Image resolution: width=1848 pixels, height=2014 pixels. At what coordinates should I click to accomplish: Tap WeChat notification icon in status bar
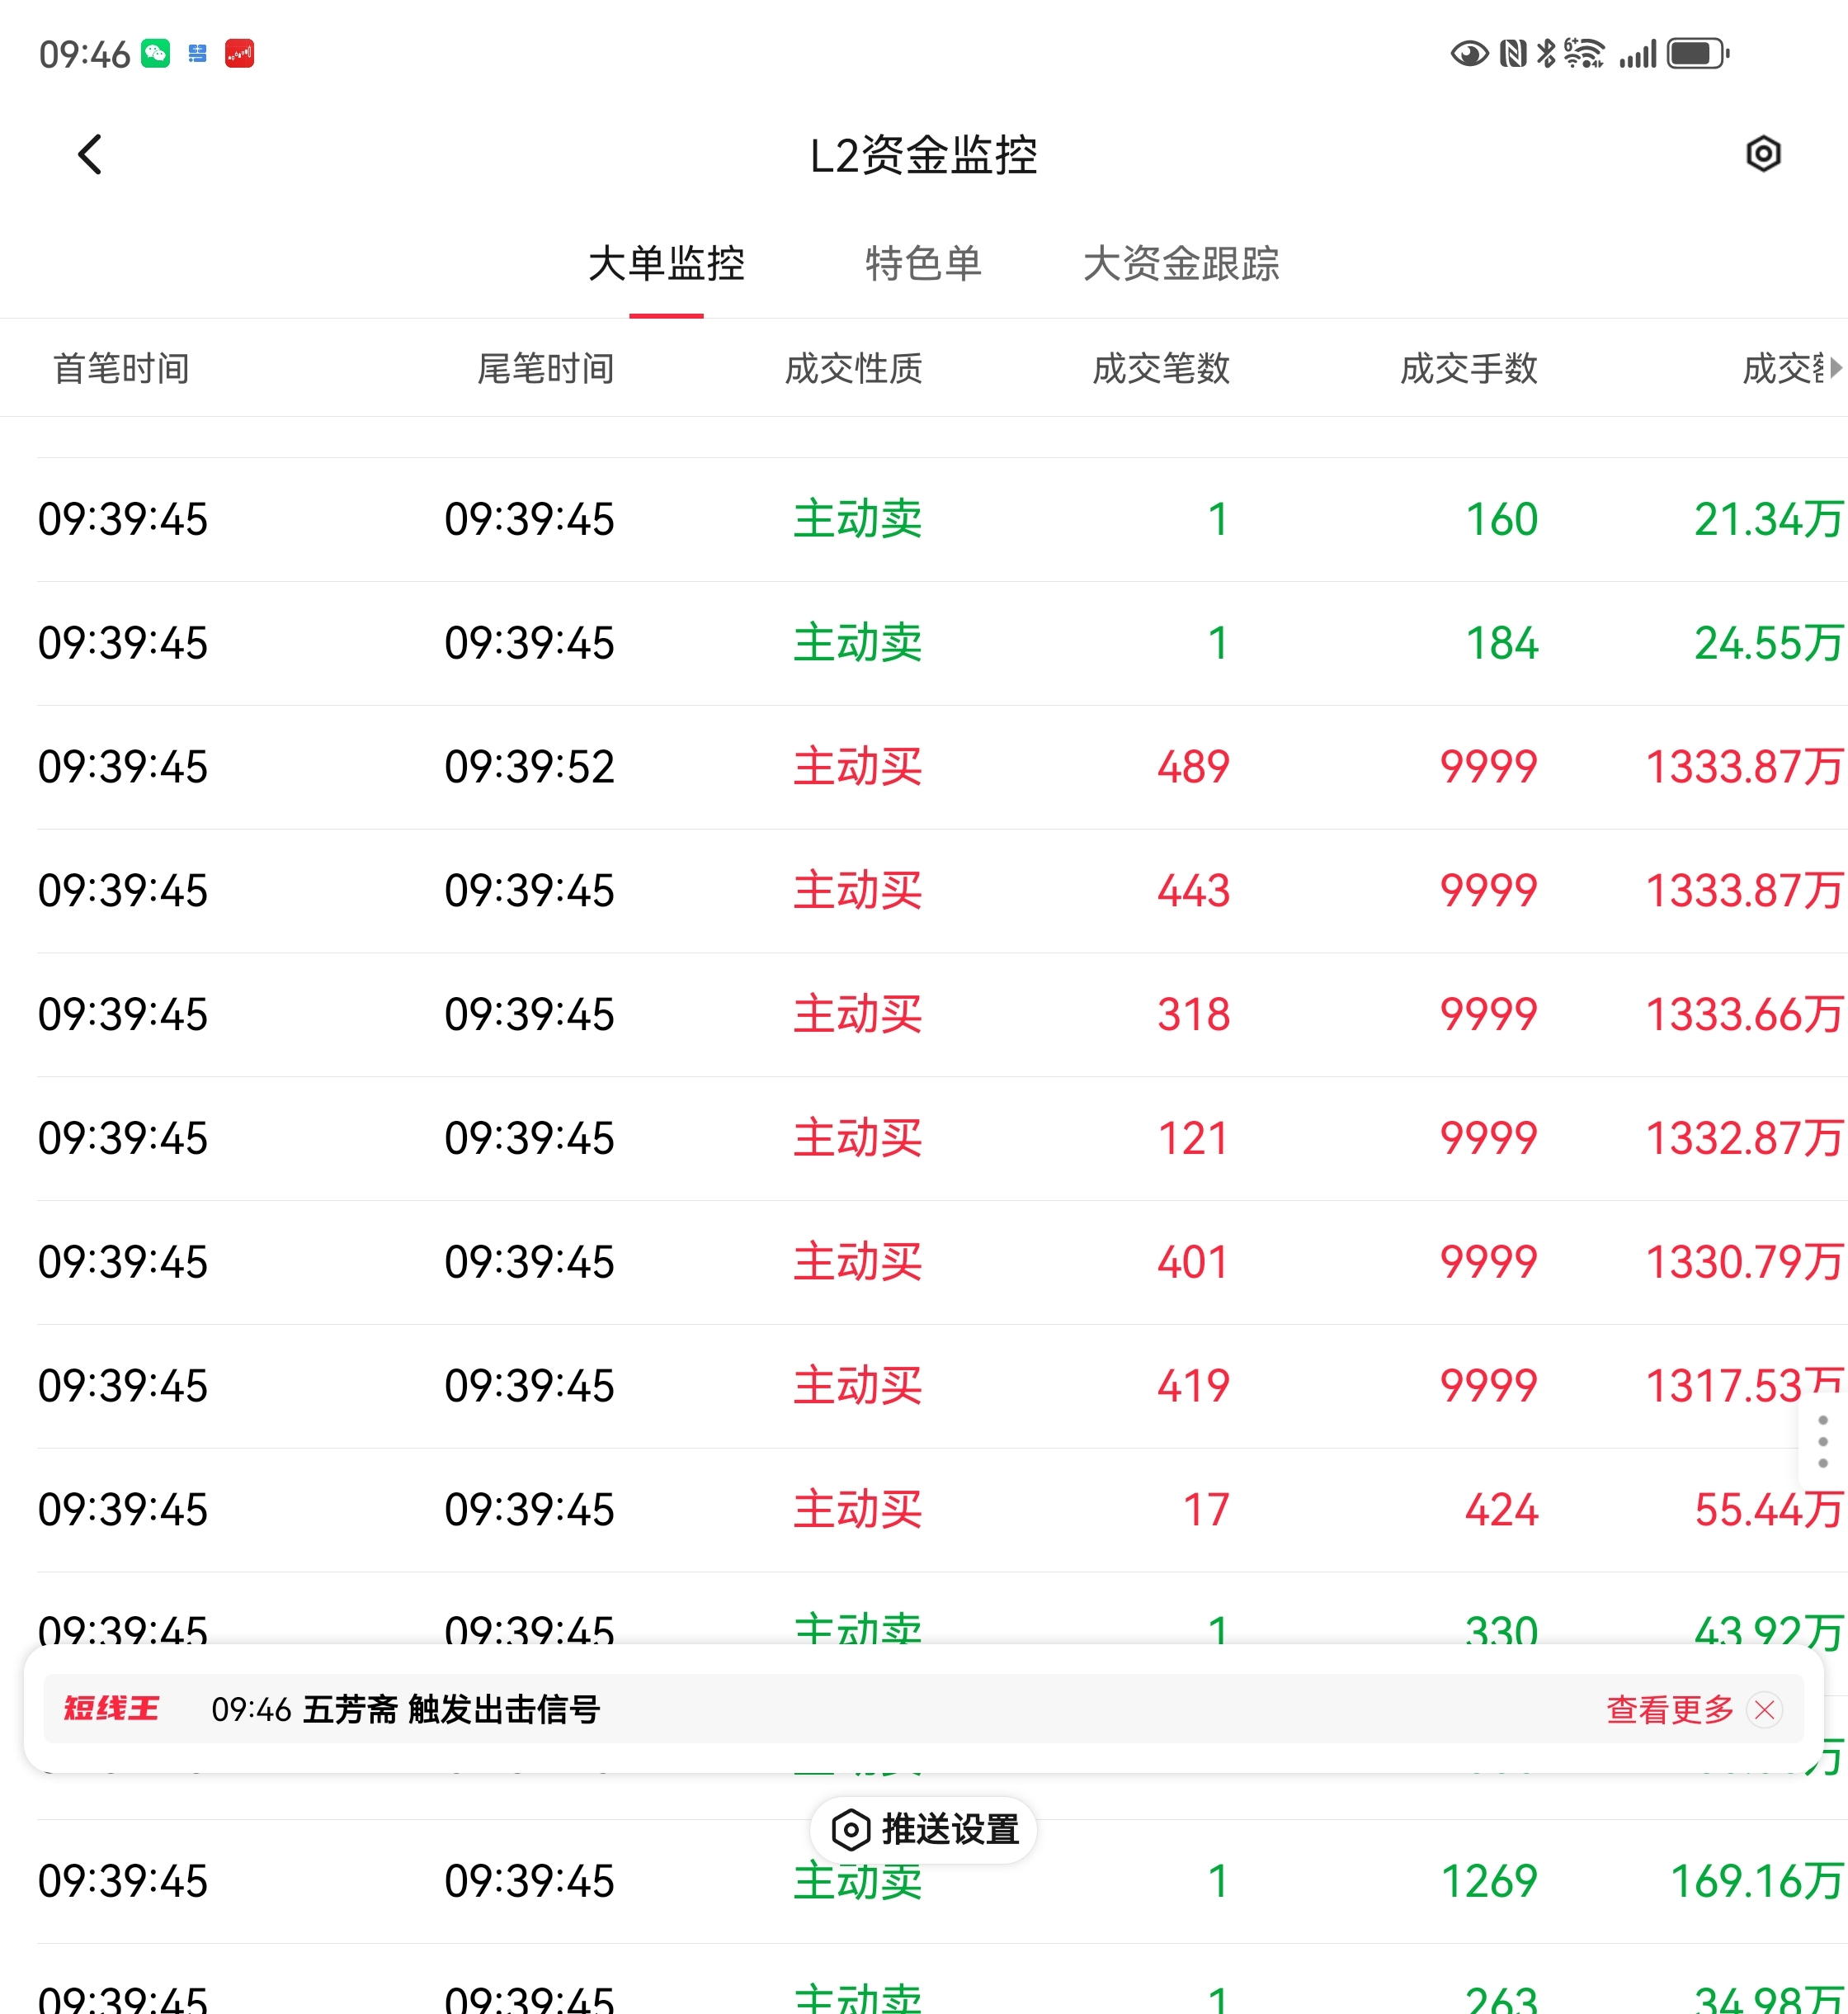(156, 53)
